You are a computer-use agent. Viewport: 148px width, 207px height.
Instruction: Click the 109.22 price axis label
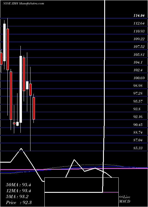tap(139, 39)
